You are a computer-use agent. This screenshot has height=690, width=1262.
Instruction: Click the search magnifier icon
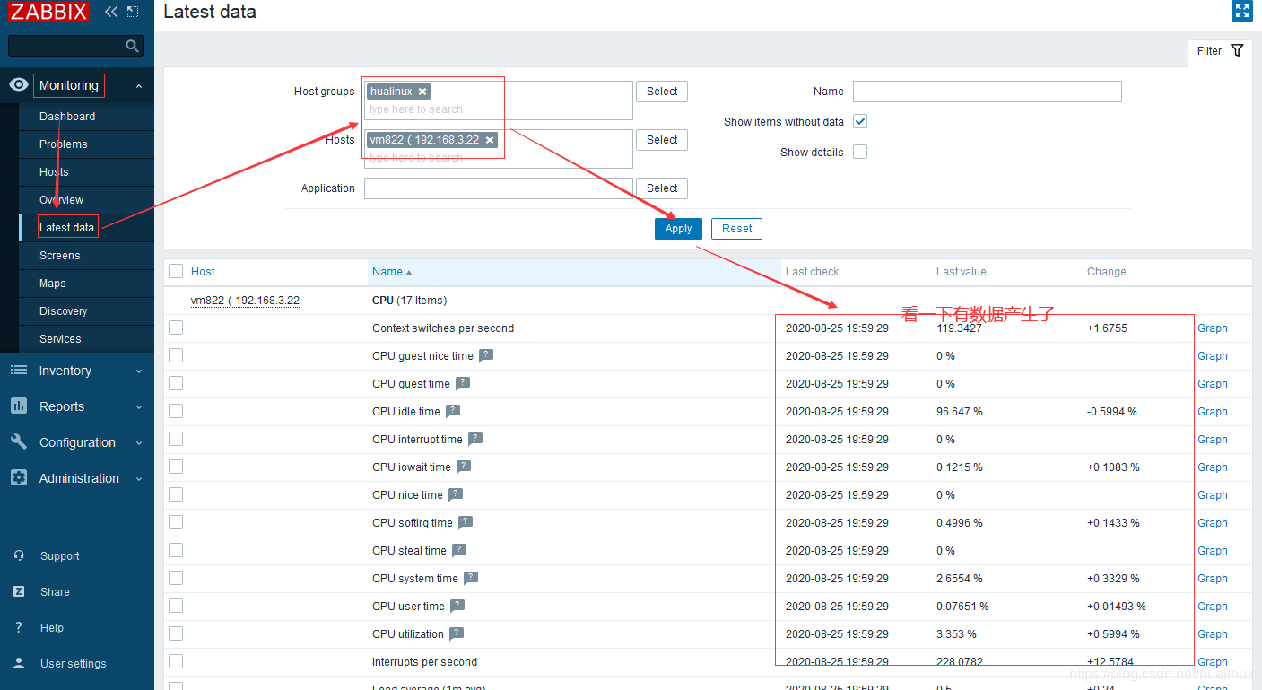(x=133, y=45)
